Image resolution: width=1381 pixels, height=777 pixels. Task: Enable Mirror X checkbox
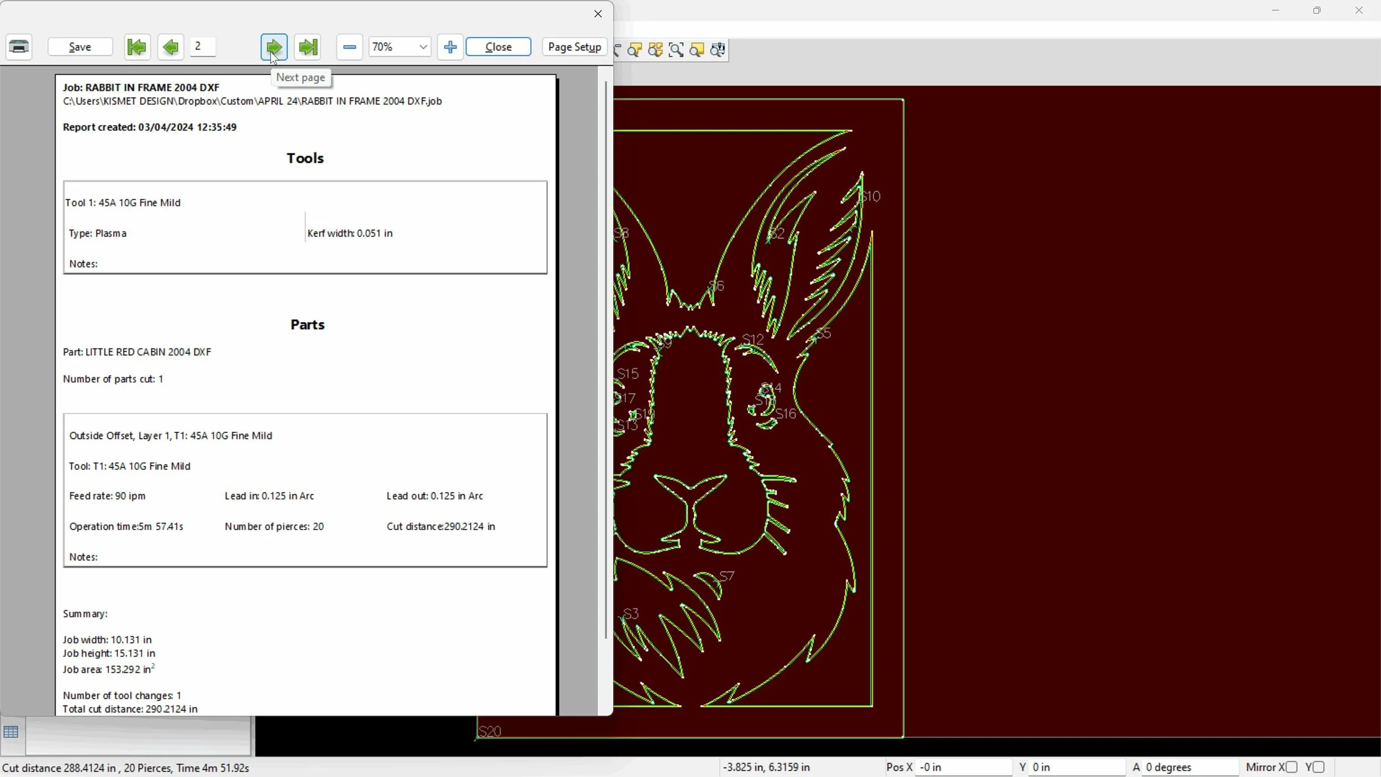1292,767
